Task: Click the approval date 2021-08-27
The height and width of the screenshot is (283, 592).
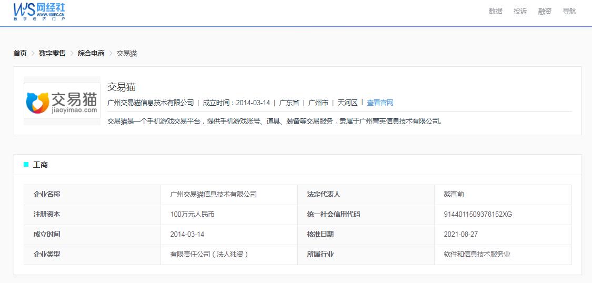Action: click(461, 235)
